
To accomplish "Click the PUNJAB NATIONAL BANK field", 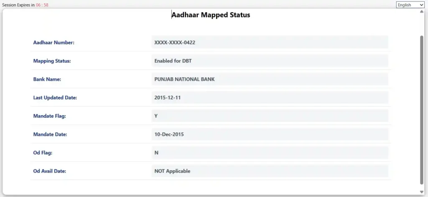I will point(270,79).
